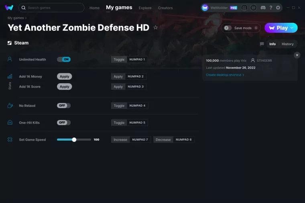The width and height of the screenshot is (305, 203).
Task: Focus the Search games input field
Action: point(54,8)
